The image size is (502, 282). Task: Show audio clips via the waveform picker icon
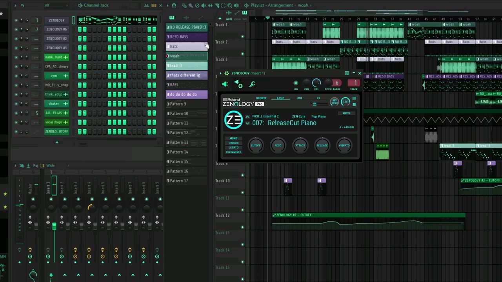[186, 18]
